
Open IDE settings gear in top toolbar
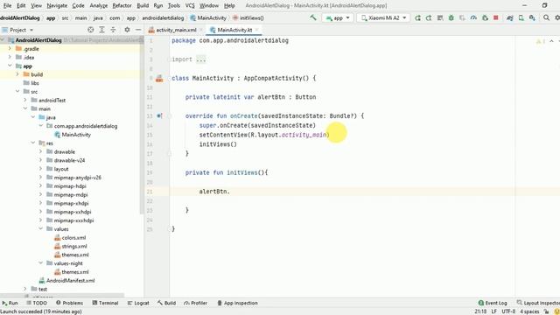[557, 17]
